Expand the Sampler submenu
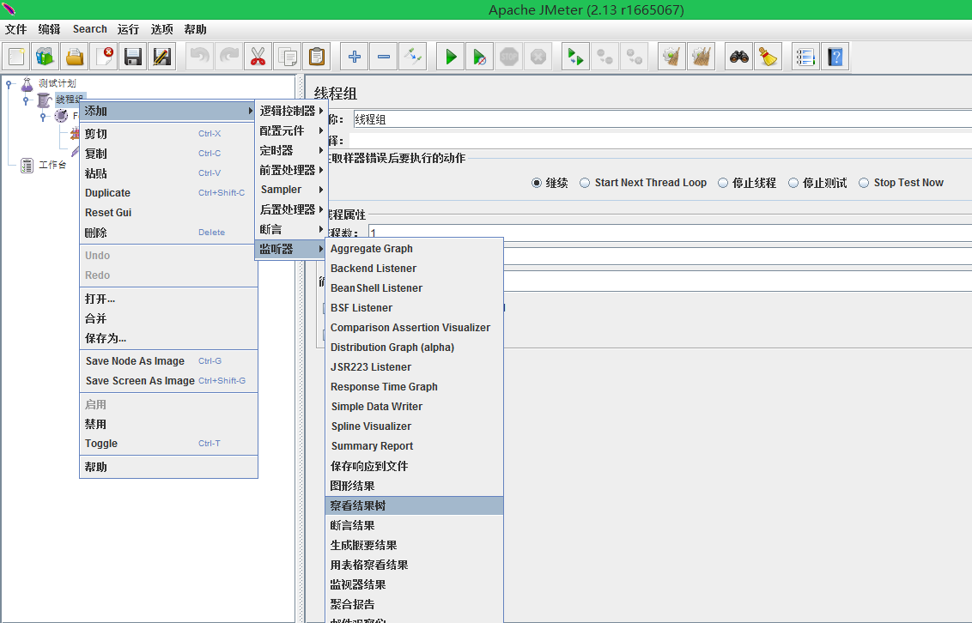The width and height of the screenshot is (972, 623). pyautogui.click(x=291, y=190)
